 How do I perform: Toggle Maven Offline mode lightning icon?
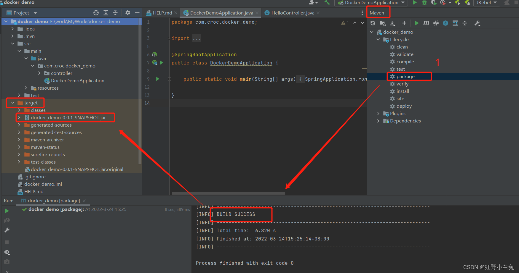click(x=445, y=23)
